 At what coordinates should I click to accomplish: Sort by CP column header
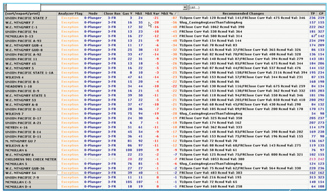pyautogui.click(x=321, y=14)
